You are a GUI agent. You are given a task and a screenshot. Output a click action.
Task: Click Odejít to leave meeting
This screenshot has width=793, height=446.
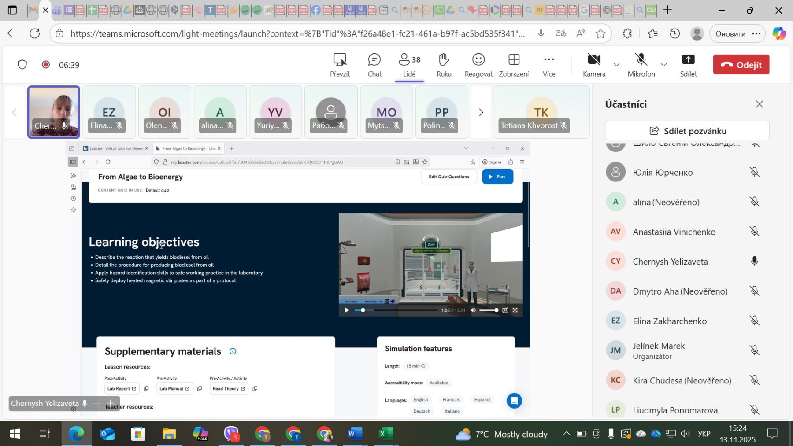click(x=741, y=65)
